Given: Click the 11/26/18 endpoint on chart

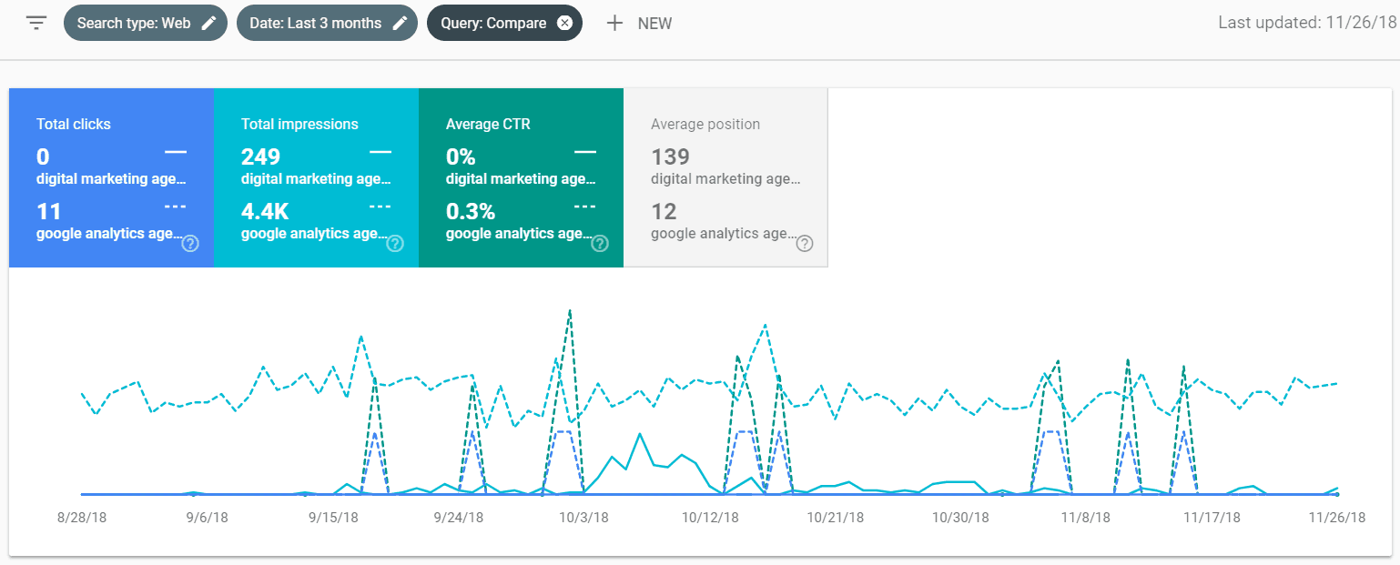Looking at the screenshot, I should coord(1337,494).
